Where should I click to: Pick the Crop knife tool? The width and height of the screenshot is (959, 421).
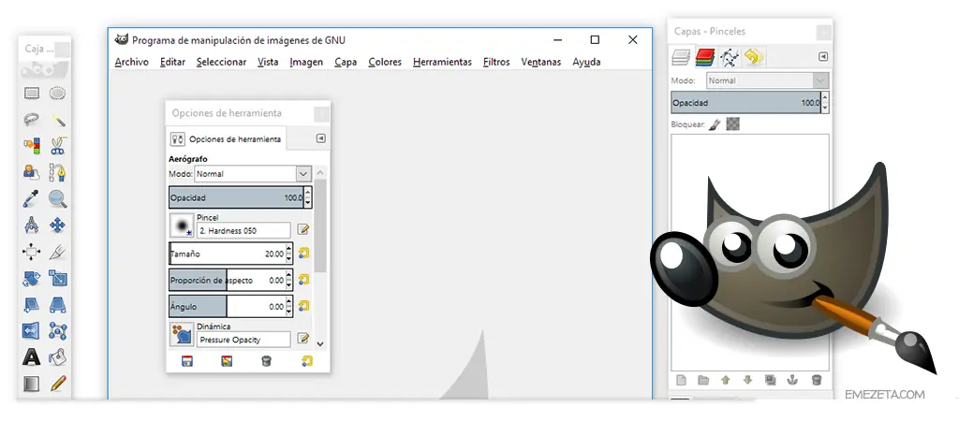click(x=57, y=252)
